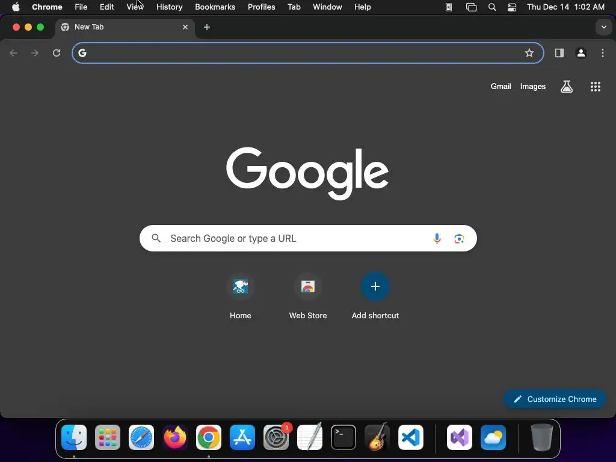616x462 pixels.
Task: Open the Tab menu
Action: tap(294, 7)
